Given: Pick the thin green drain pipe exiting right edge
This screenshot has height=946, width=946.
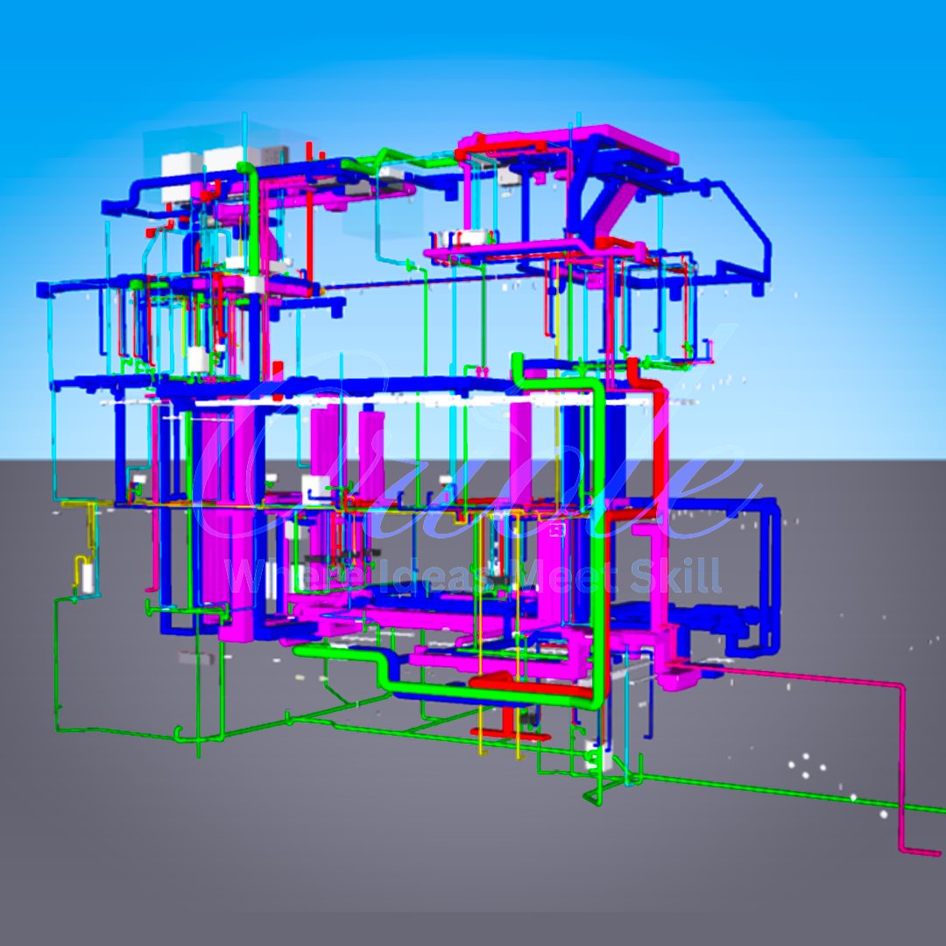Looking at the screenshot, I should click(794, 792).
